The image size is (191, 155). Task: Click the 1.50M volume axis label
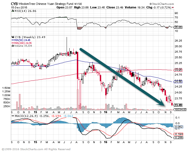[6, 88]
